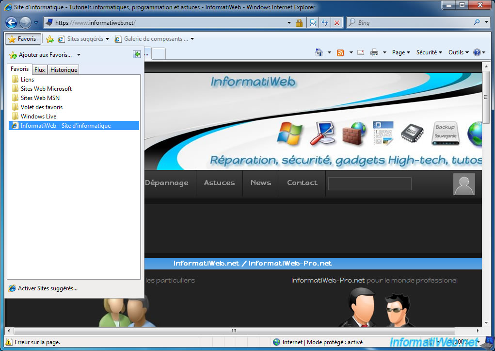Click the firewall brick wall icon

click(x=354, y=134)
